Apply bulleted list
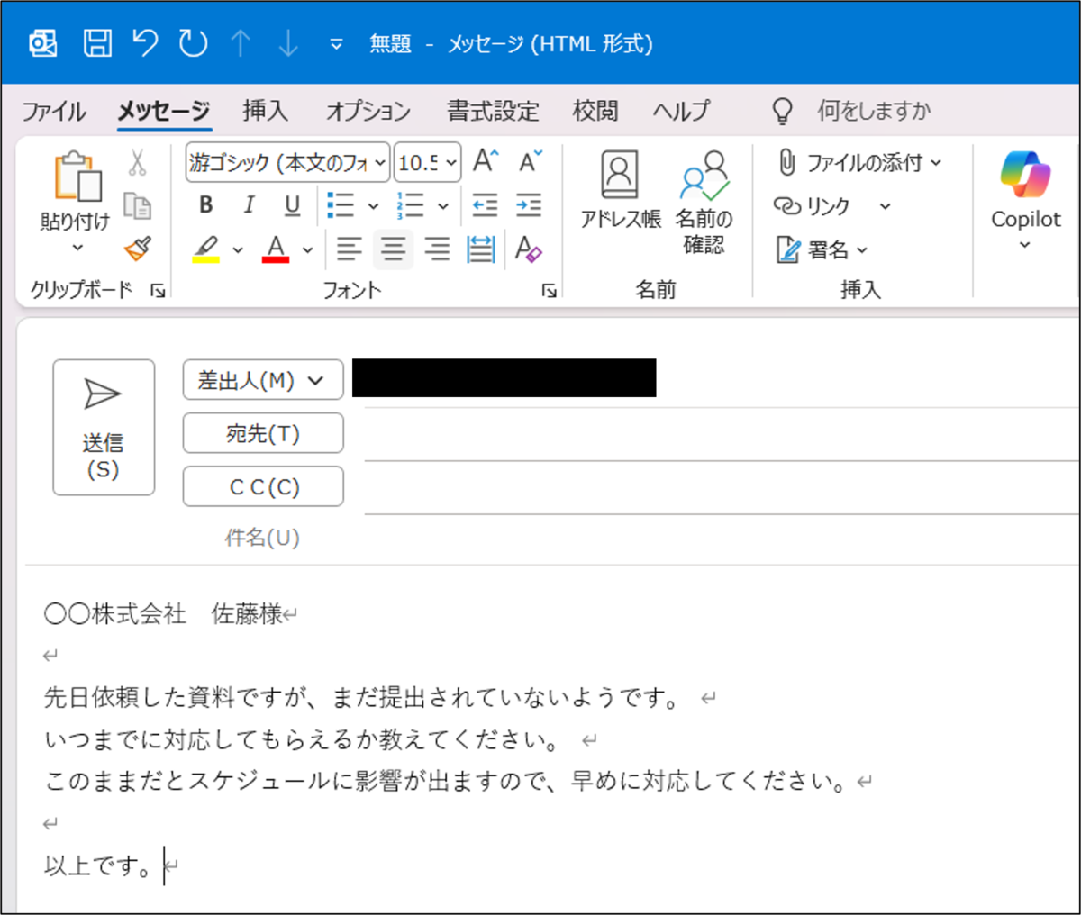This screenshot has height=915, width=1081. pyautogui.click(x=341, y=205)
